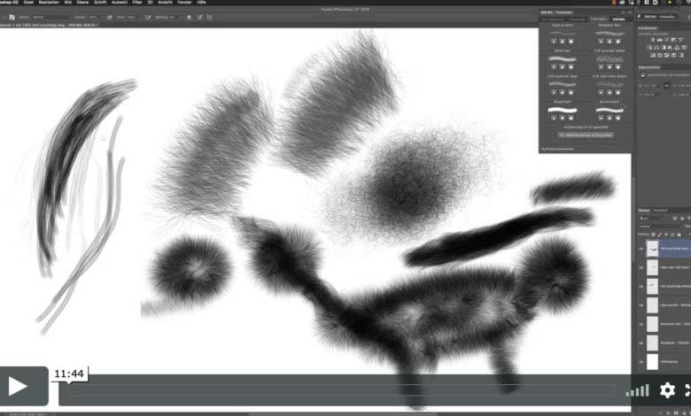Select medium size for Rund weich brush
This screenshot has width=691, height=416.
[609, 118]
